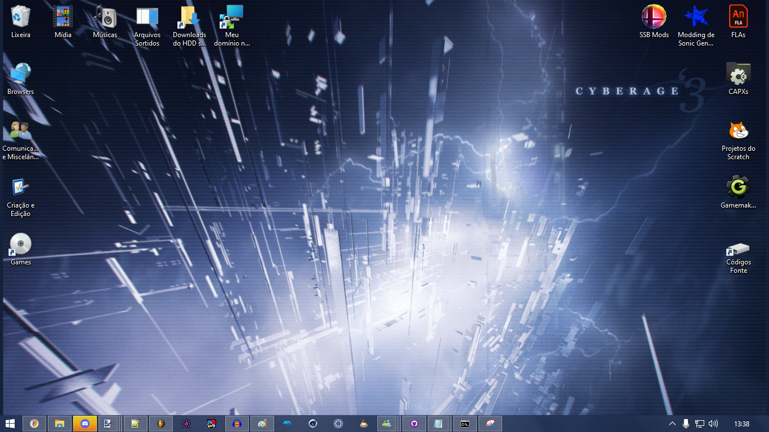Open the volume control in system tray
Image resolution: width=769 pixels, height=432 pixels.
(x=713, y=424)
